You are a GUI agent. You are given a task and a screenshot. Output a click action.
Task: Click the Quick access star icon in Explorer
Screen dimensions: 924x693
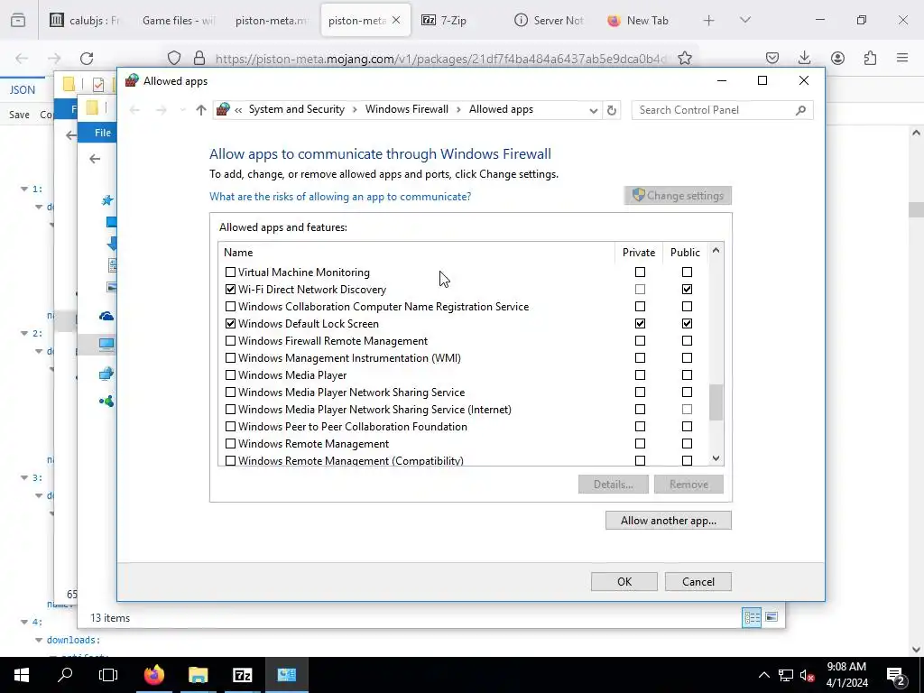point(107,200)
